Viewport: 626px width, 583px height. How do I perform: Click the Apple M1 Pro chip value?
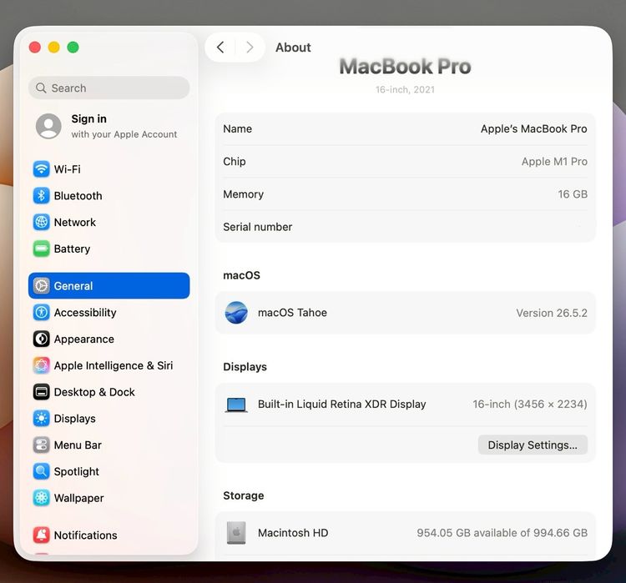[554, 162]
